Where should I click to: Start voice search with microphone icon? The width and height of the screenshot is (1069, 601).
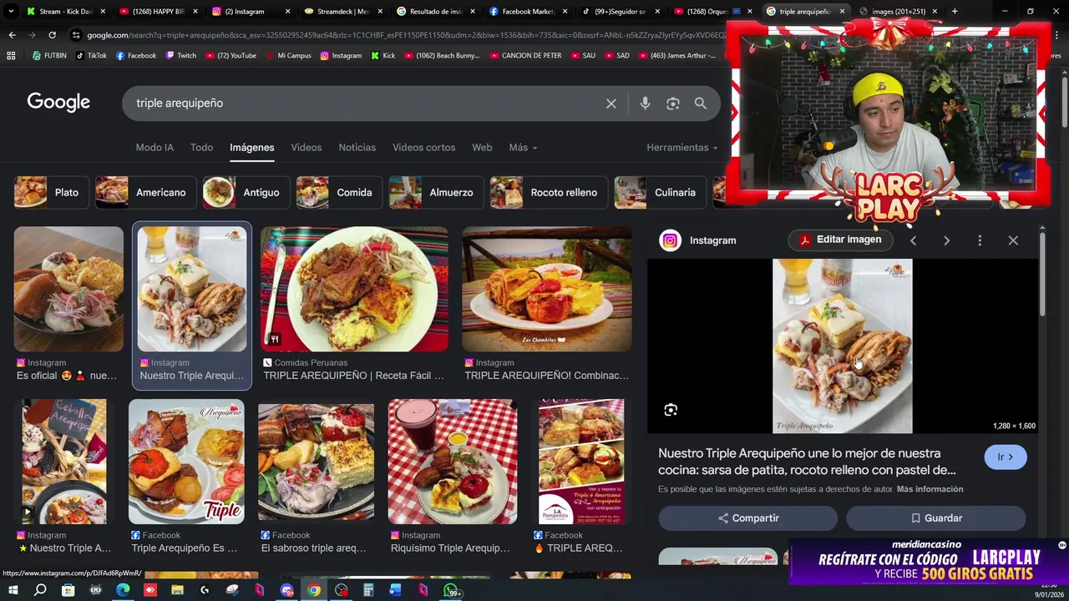pos(645,104)
